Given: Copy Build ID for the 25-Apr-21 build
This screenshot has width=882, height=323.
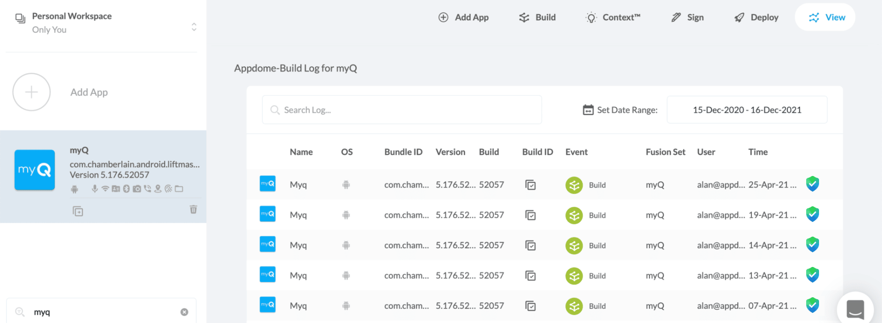Looking at the screenshot, I should click(x=530, y=185).
